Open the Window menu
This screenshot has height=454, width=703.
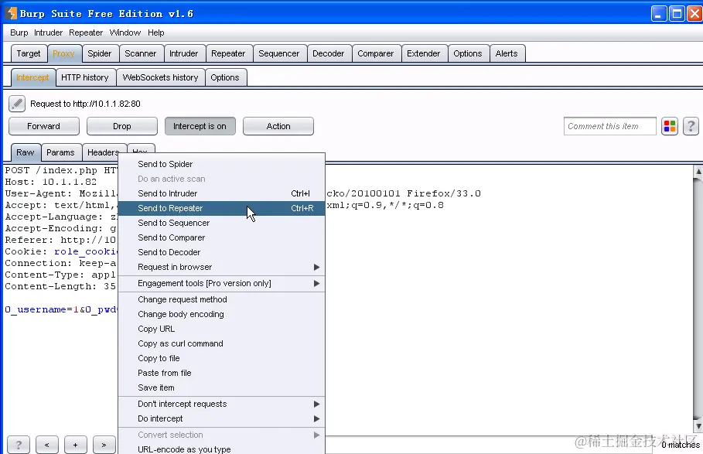click(125, 32)
